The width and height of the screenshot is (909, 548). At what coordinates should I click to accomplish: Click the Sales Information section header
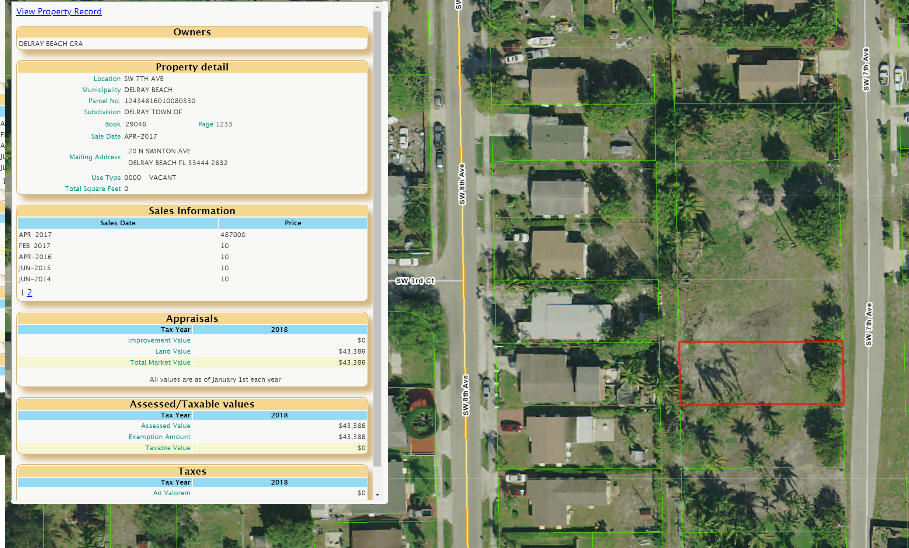192,211
